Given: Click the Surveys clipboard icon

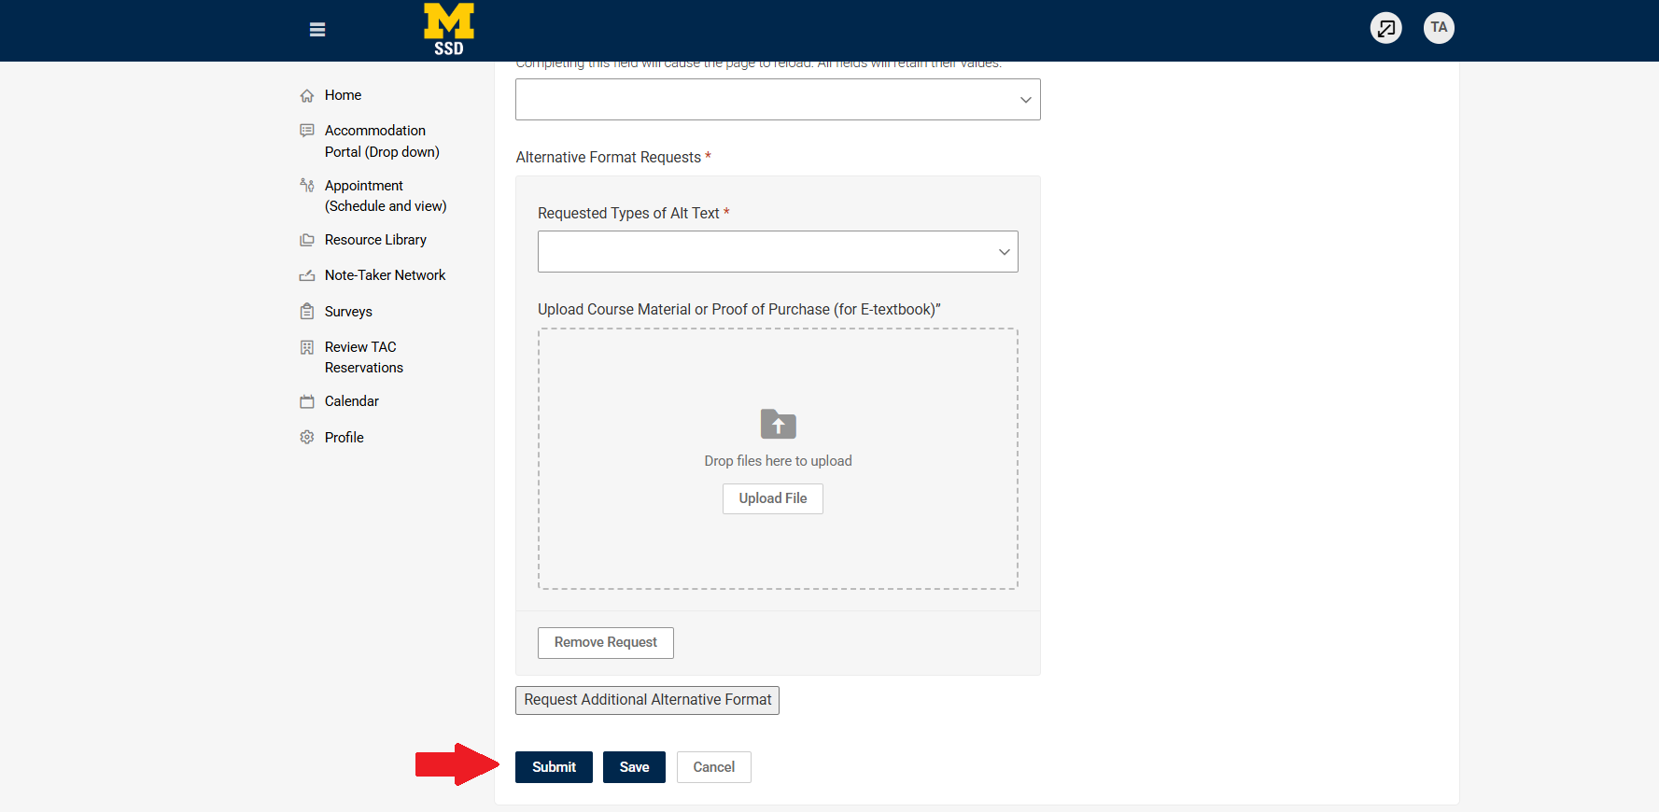Looking at the screenshot, I should [x=307, y=311].
